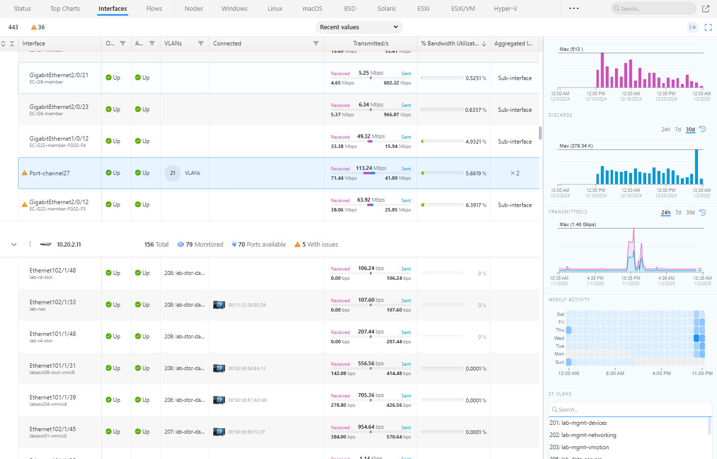Click the 5 With issues link
Viewport: 717px width, 459px height.
316,245
